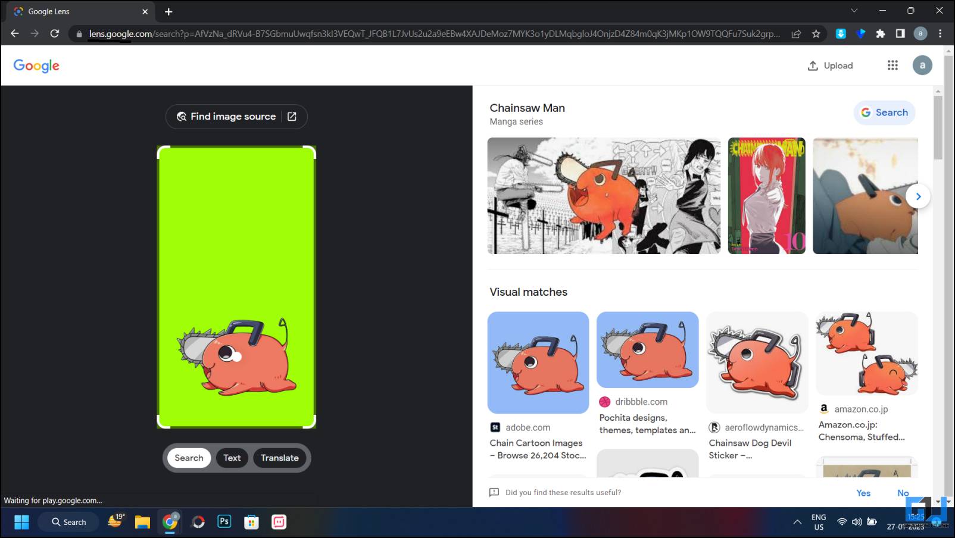Open a new browser tab

pos(168,11)
